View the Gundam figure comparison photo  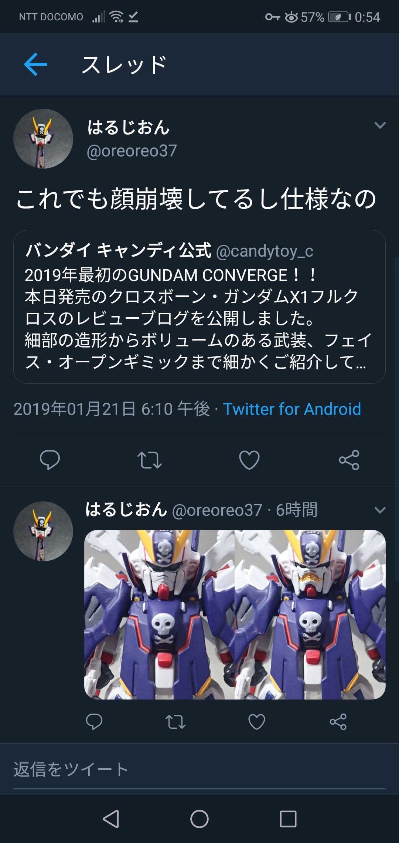pos(235,615)
